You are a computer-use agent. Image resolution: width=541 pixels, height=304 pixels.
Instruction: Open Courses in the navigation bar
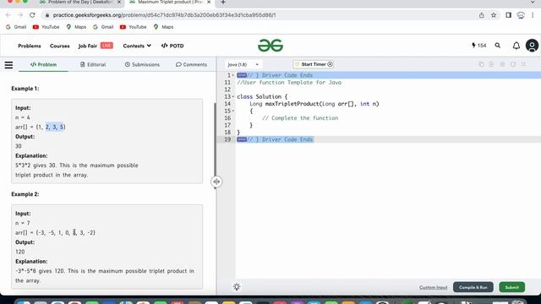tap(60, 46)
